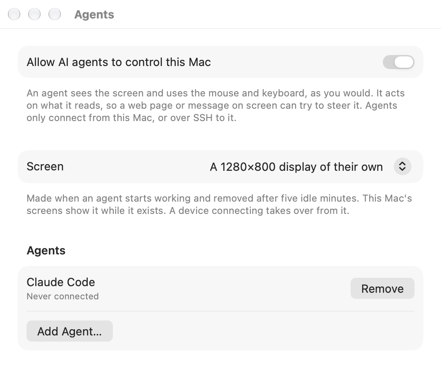Select the Claude Code agent name
The height and width of the screenshot is (368, 441).
[x=61, y=282]
